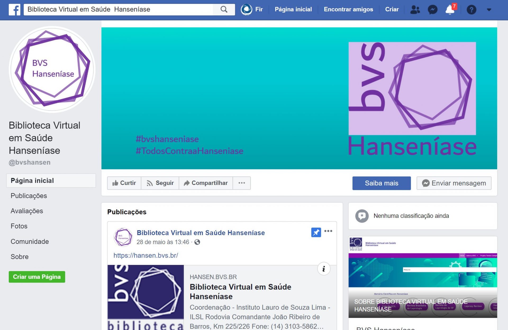Screen dimensions: 508x330
Task: Select Página inicial in the left sidebar
Action: 51,180
